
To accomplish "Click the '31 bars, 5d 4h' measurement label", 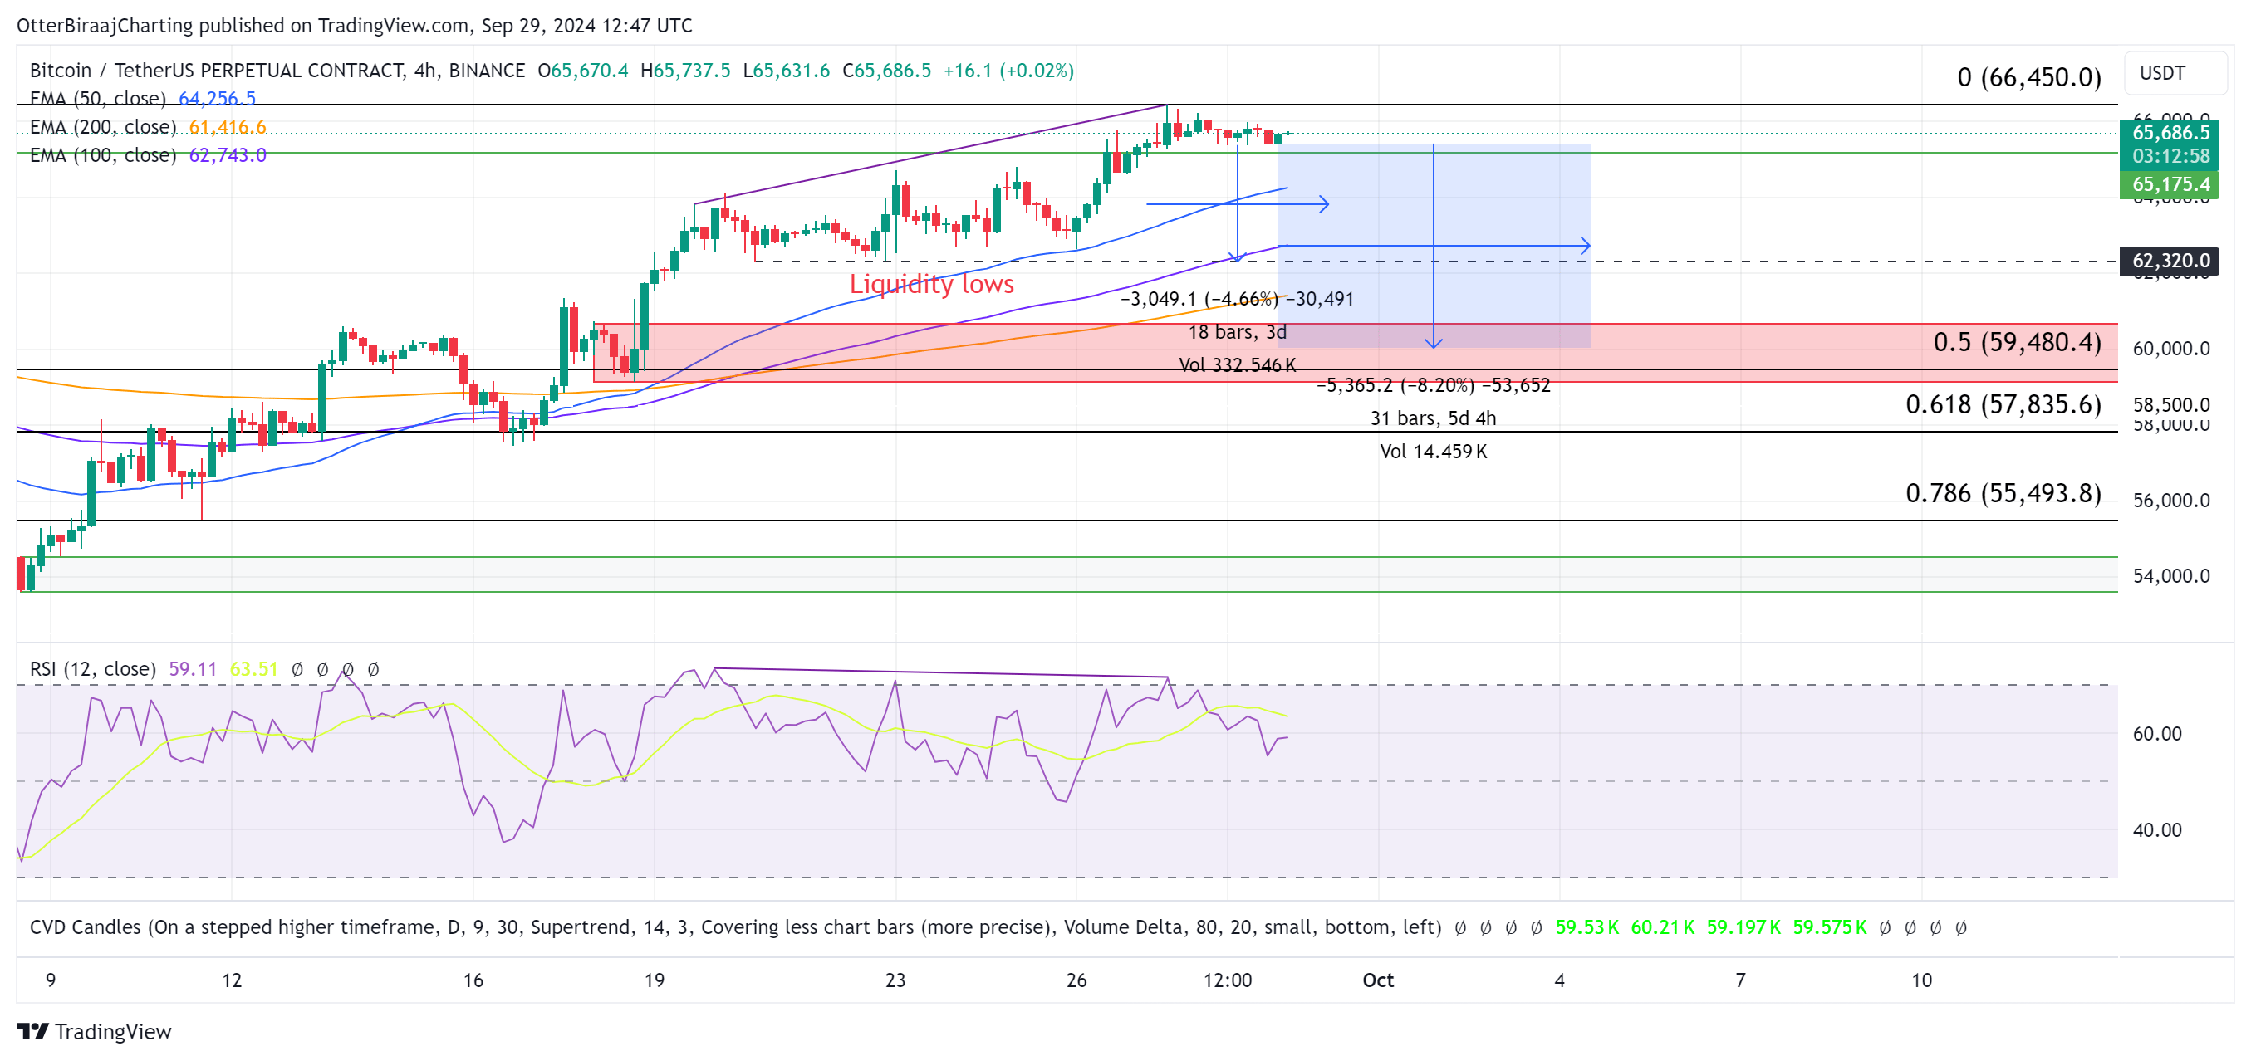I will 1432,418.
